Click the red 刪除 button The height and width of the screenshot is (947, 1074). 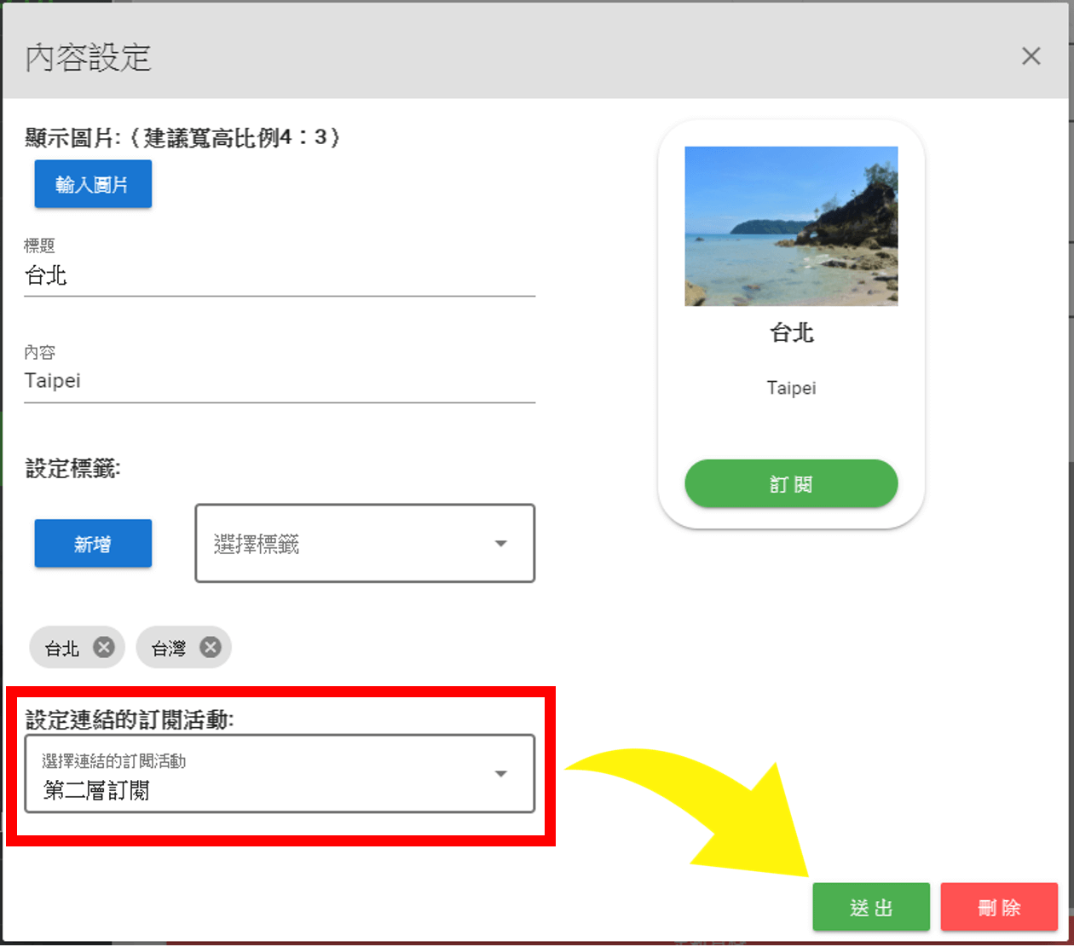(x=999, y=907)
